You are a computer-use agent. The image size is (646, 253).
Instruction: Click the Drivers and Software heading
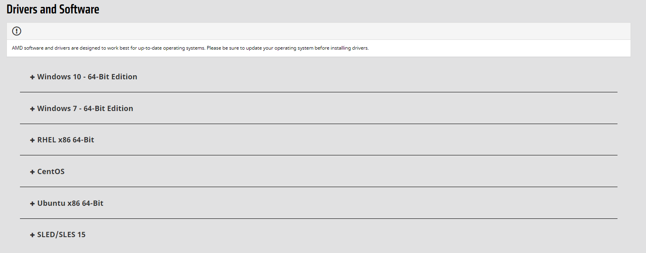pos(53,9)
